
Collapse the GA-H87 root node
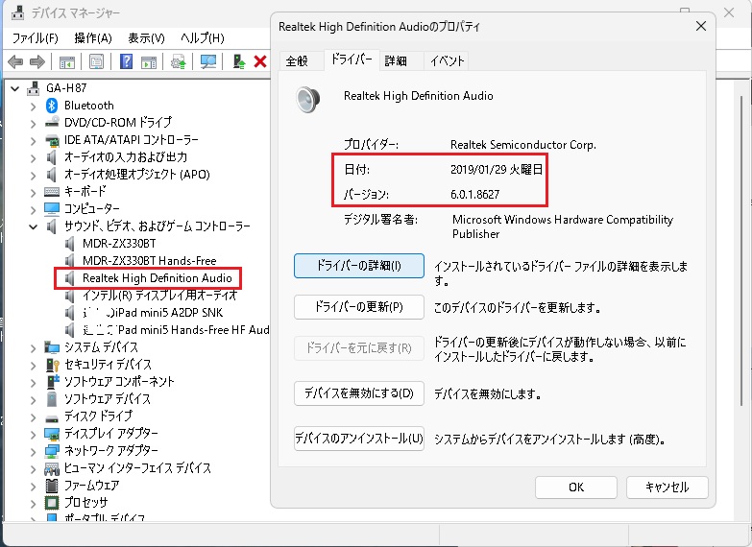(14, 88)
